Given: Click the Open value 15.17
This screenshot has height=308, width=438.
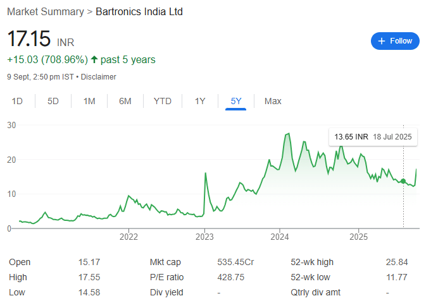Looking at the screenshot, I should (89, 262).
